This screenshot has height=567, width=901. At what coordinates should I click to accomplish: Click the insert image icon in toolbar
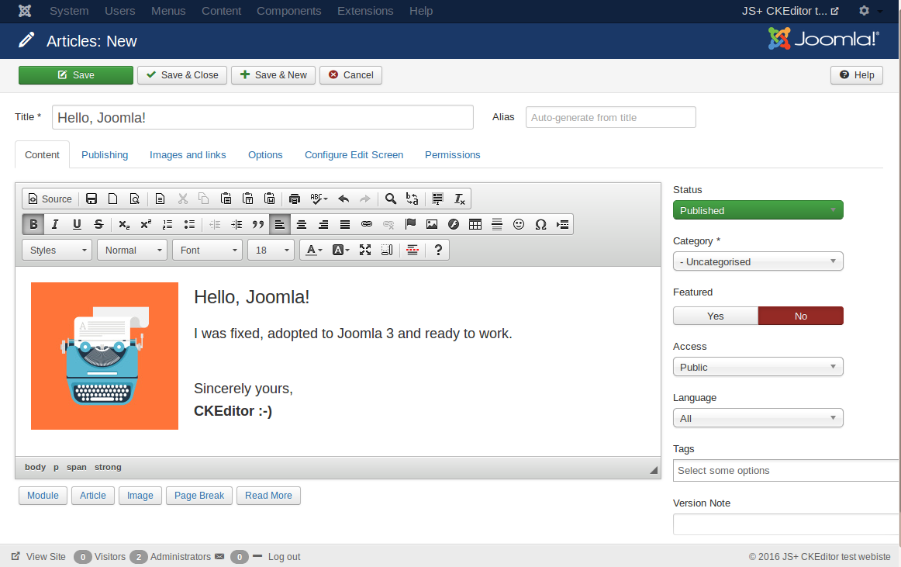432,225
